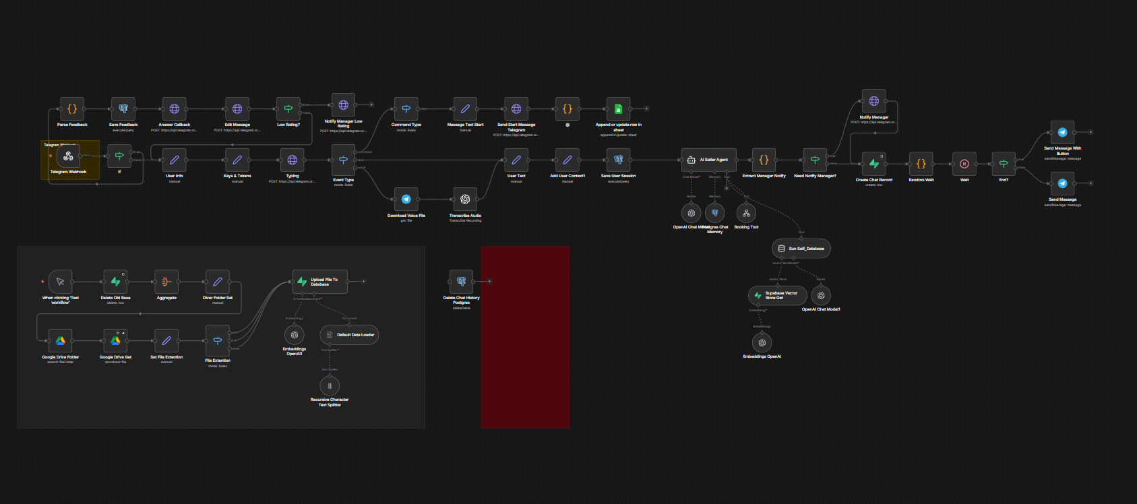Open the code node labeled @
The width and height of the screenshot is (1137, 504).
point(567,108)
